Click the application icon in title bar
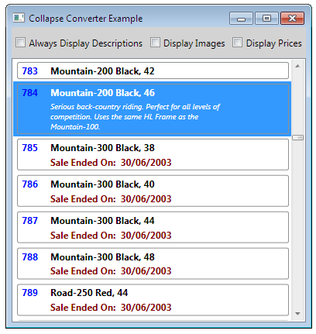Screen dimensions: 316x334 19,18
